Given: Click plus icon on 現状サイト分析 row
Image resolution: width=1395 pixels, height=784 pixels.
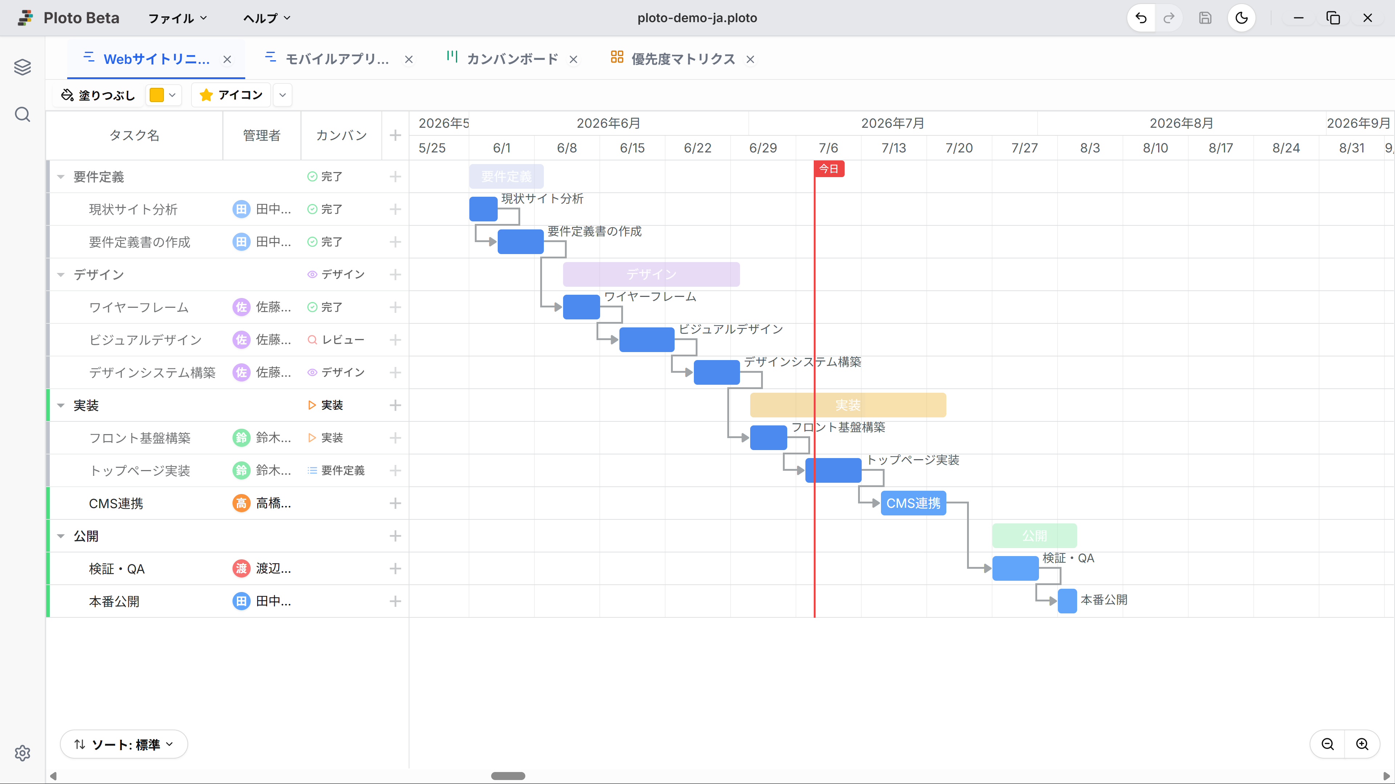Looking at the screenshot, I should click(x=395, y=209).
